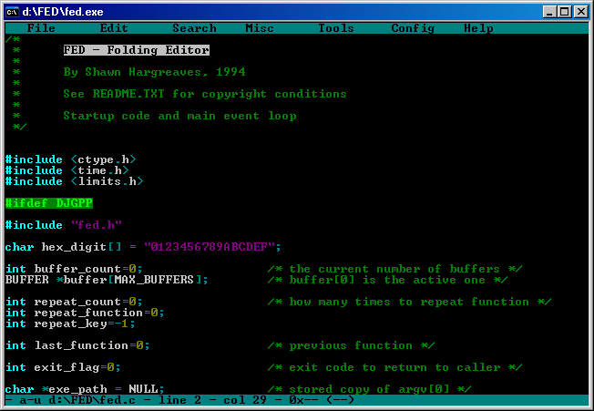Expand the folded #ifdef DJGPP line
This screenshot has height=411, width=594.
48,203
